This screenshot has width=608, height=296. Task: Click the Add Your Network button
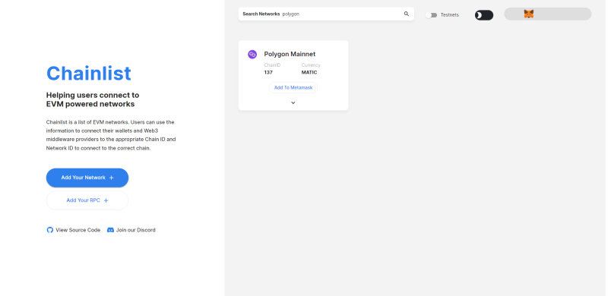pyautogui.click(x=87, y=178)
